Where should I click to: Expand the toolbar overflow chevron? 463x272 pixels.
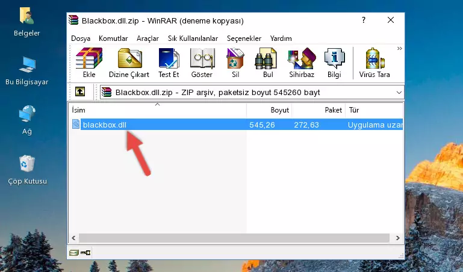point(400,48)
